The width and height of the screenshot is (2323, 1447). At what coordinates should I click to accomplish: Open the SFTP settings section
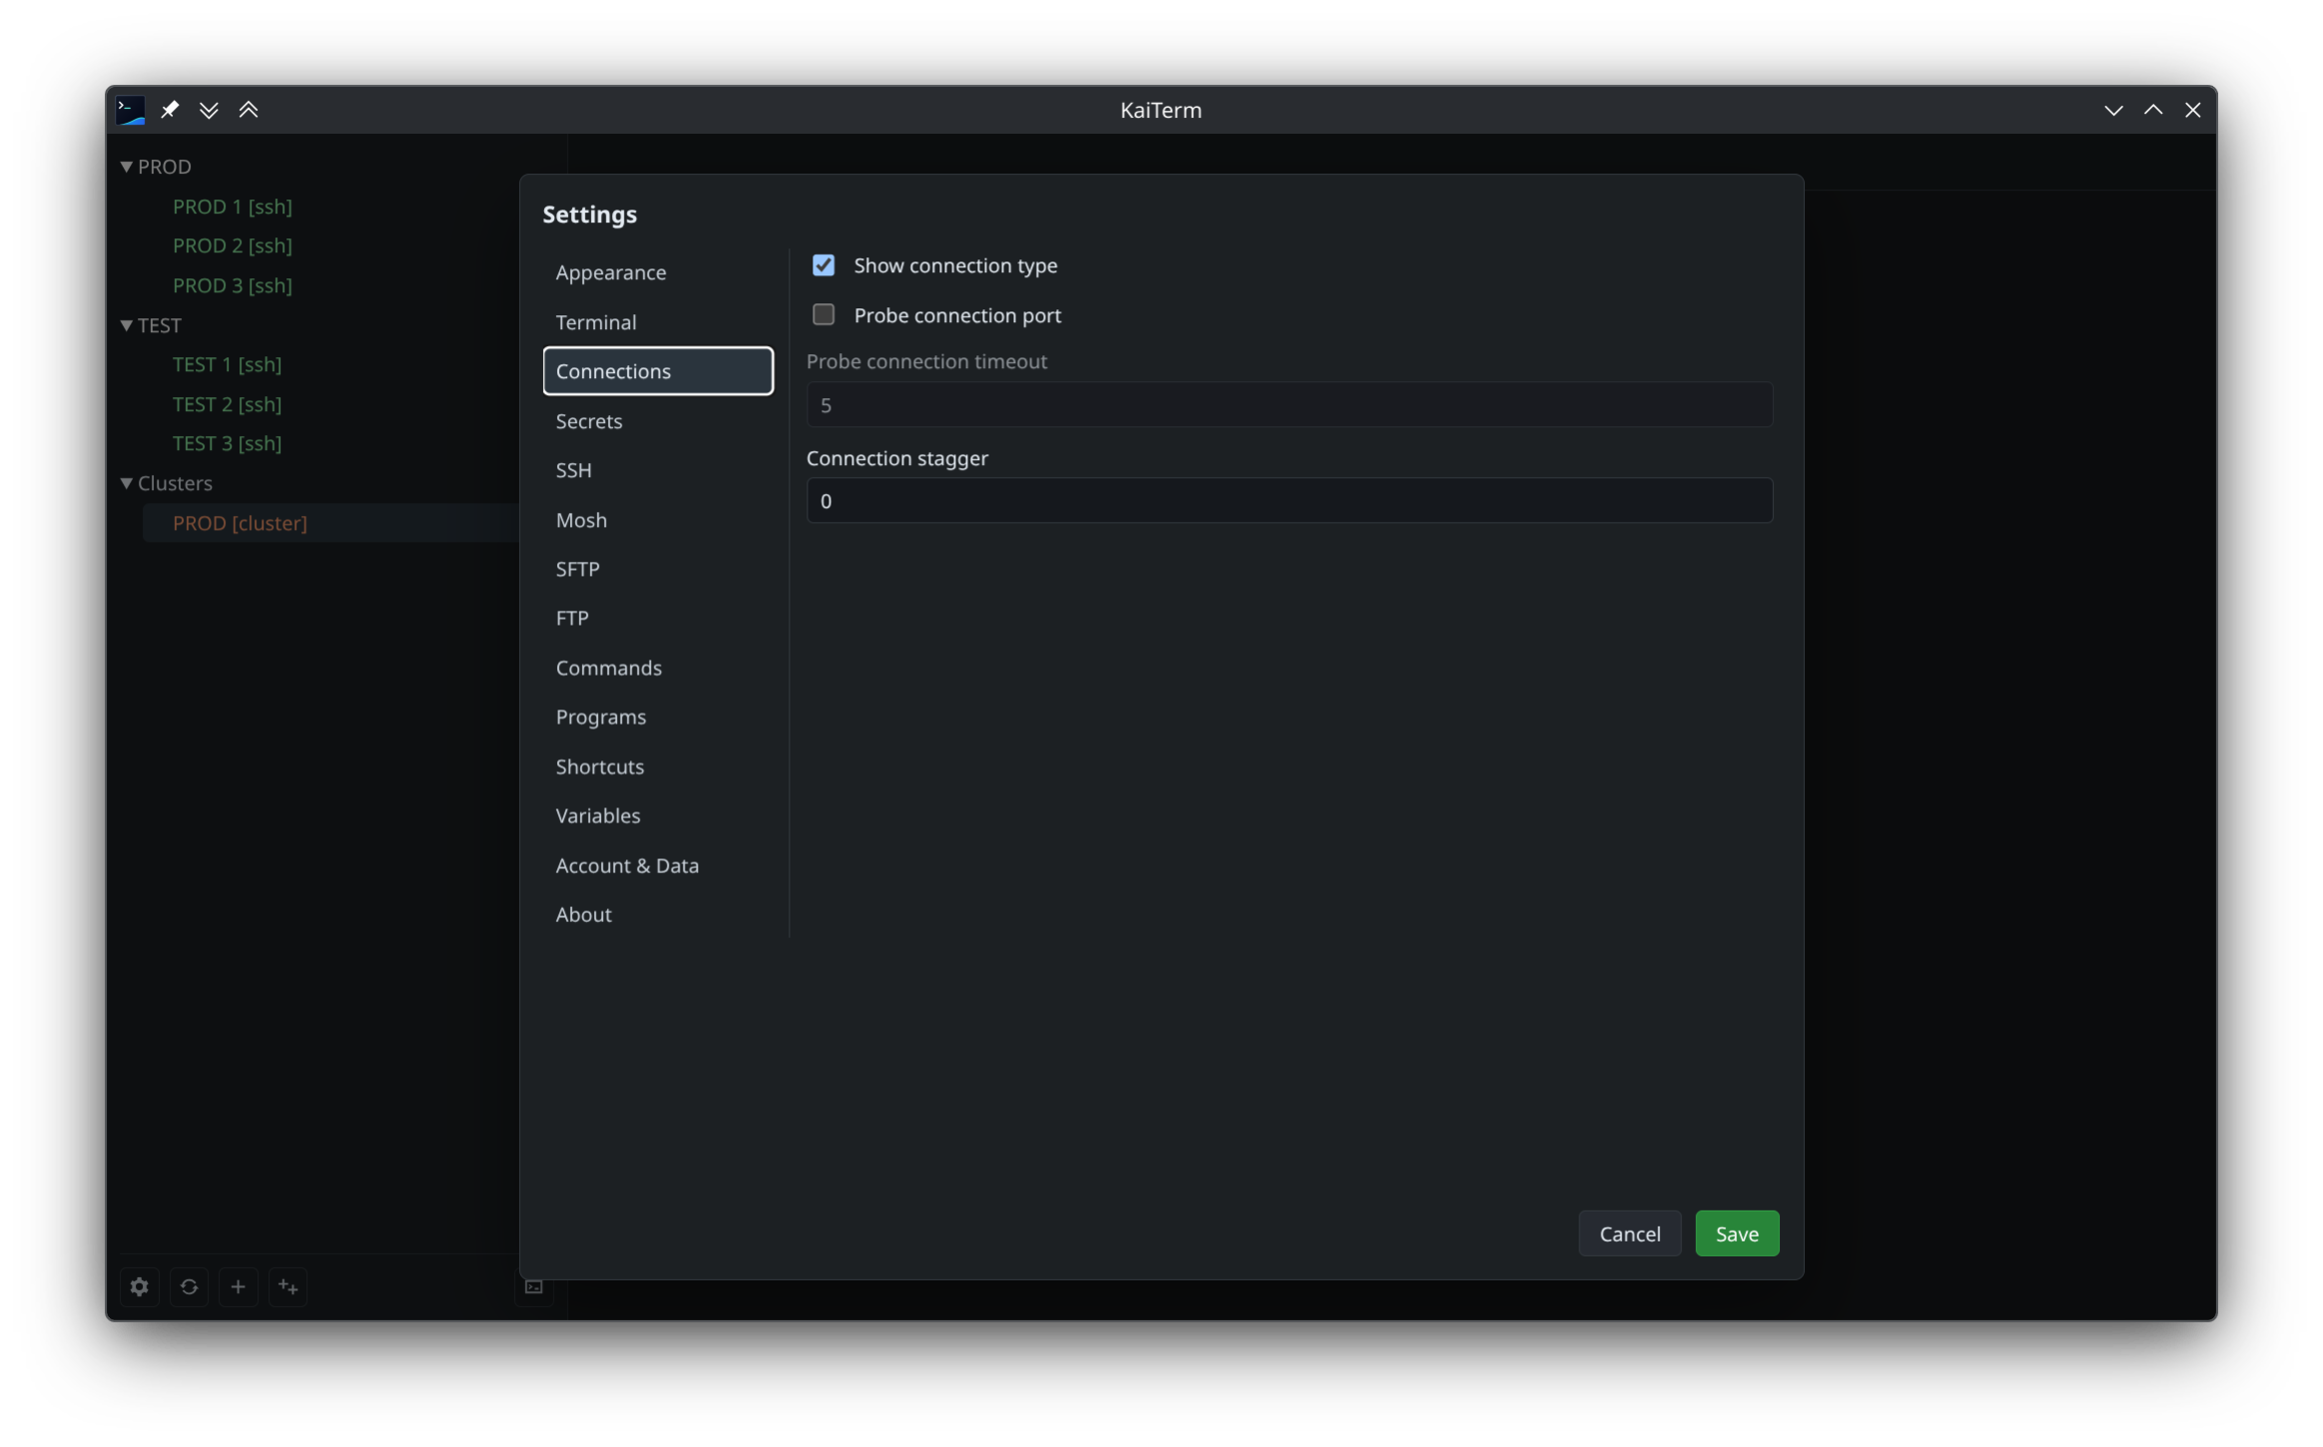click(658, 569)
